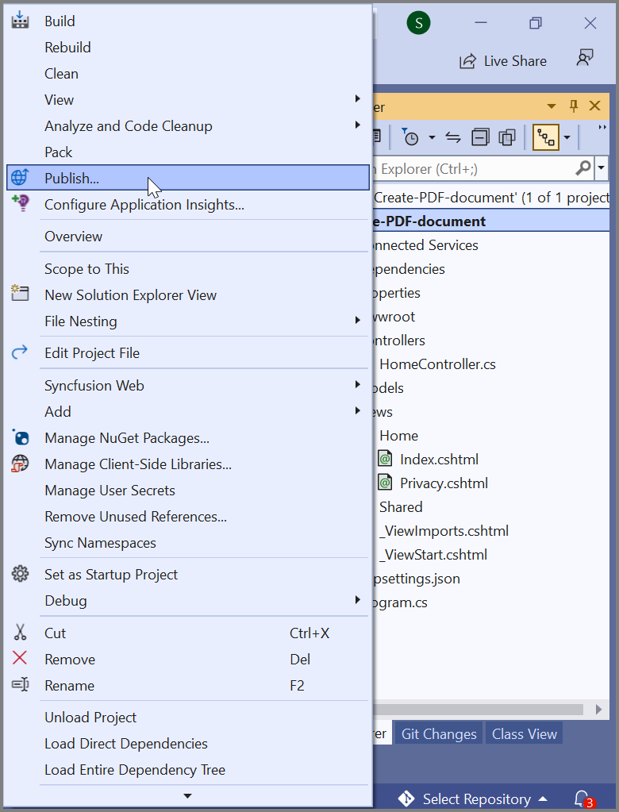
Task: Click the Cut command scissors icon
Action: point(20,633)
